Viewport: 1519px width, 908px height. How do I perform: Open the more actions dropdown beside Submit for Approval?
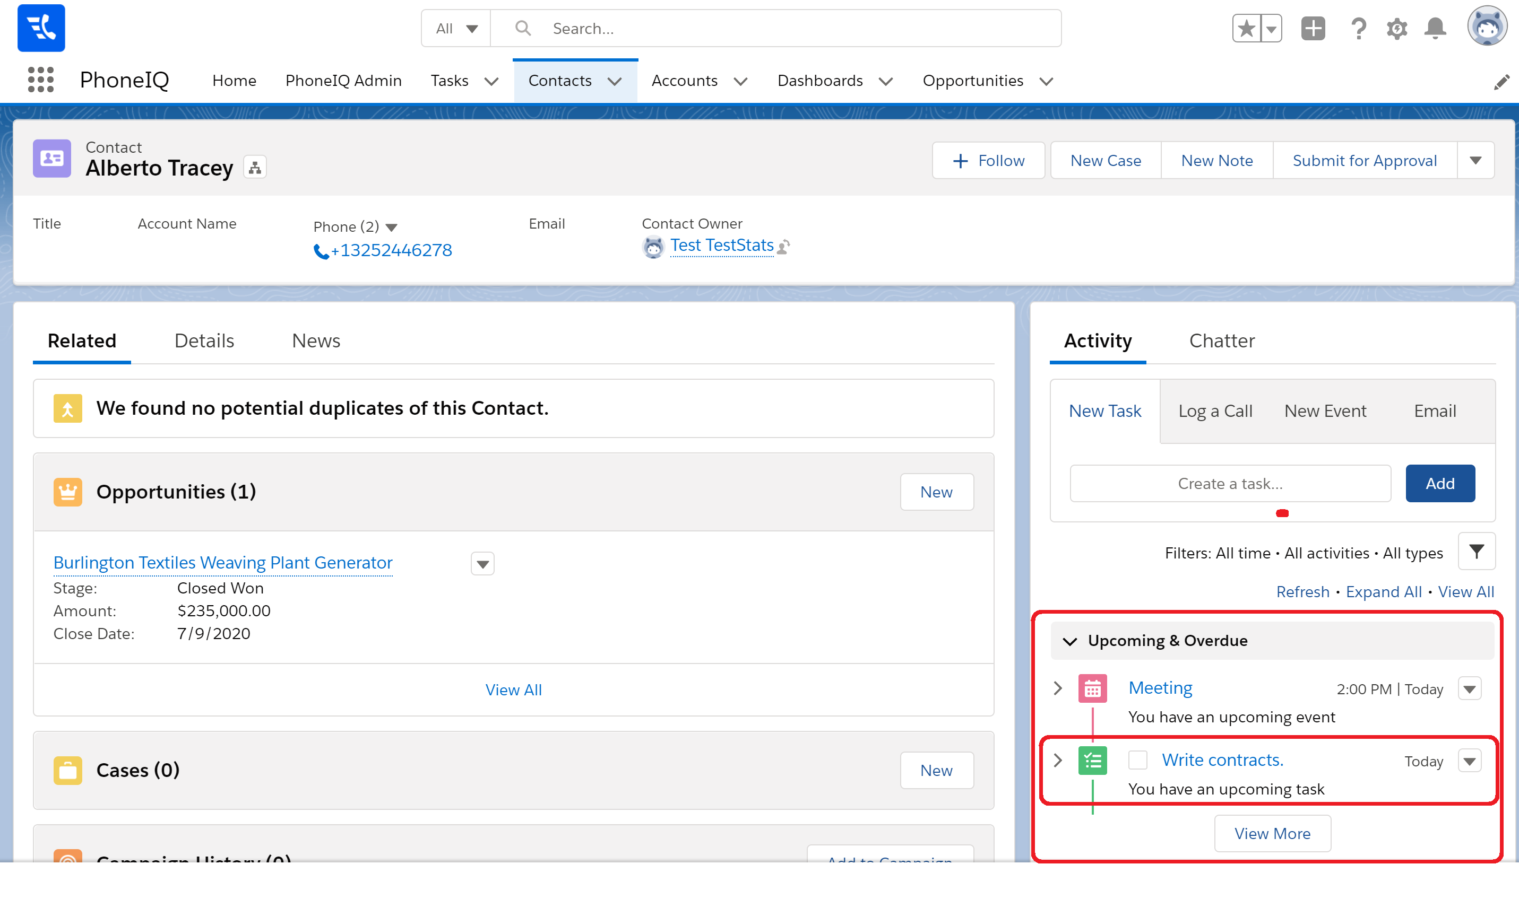1475,161
